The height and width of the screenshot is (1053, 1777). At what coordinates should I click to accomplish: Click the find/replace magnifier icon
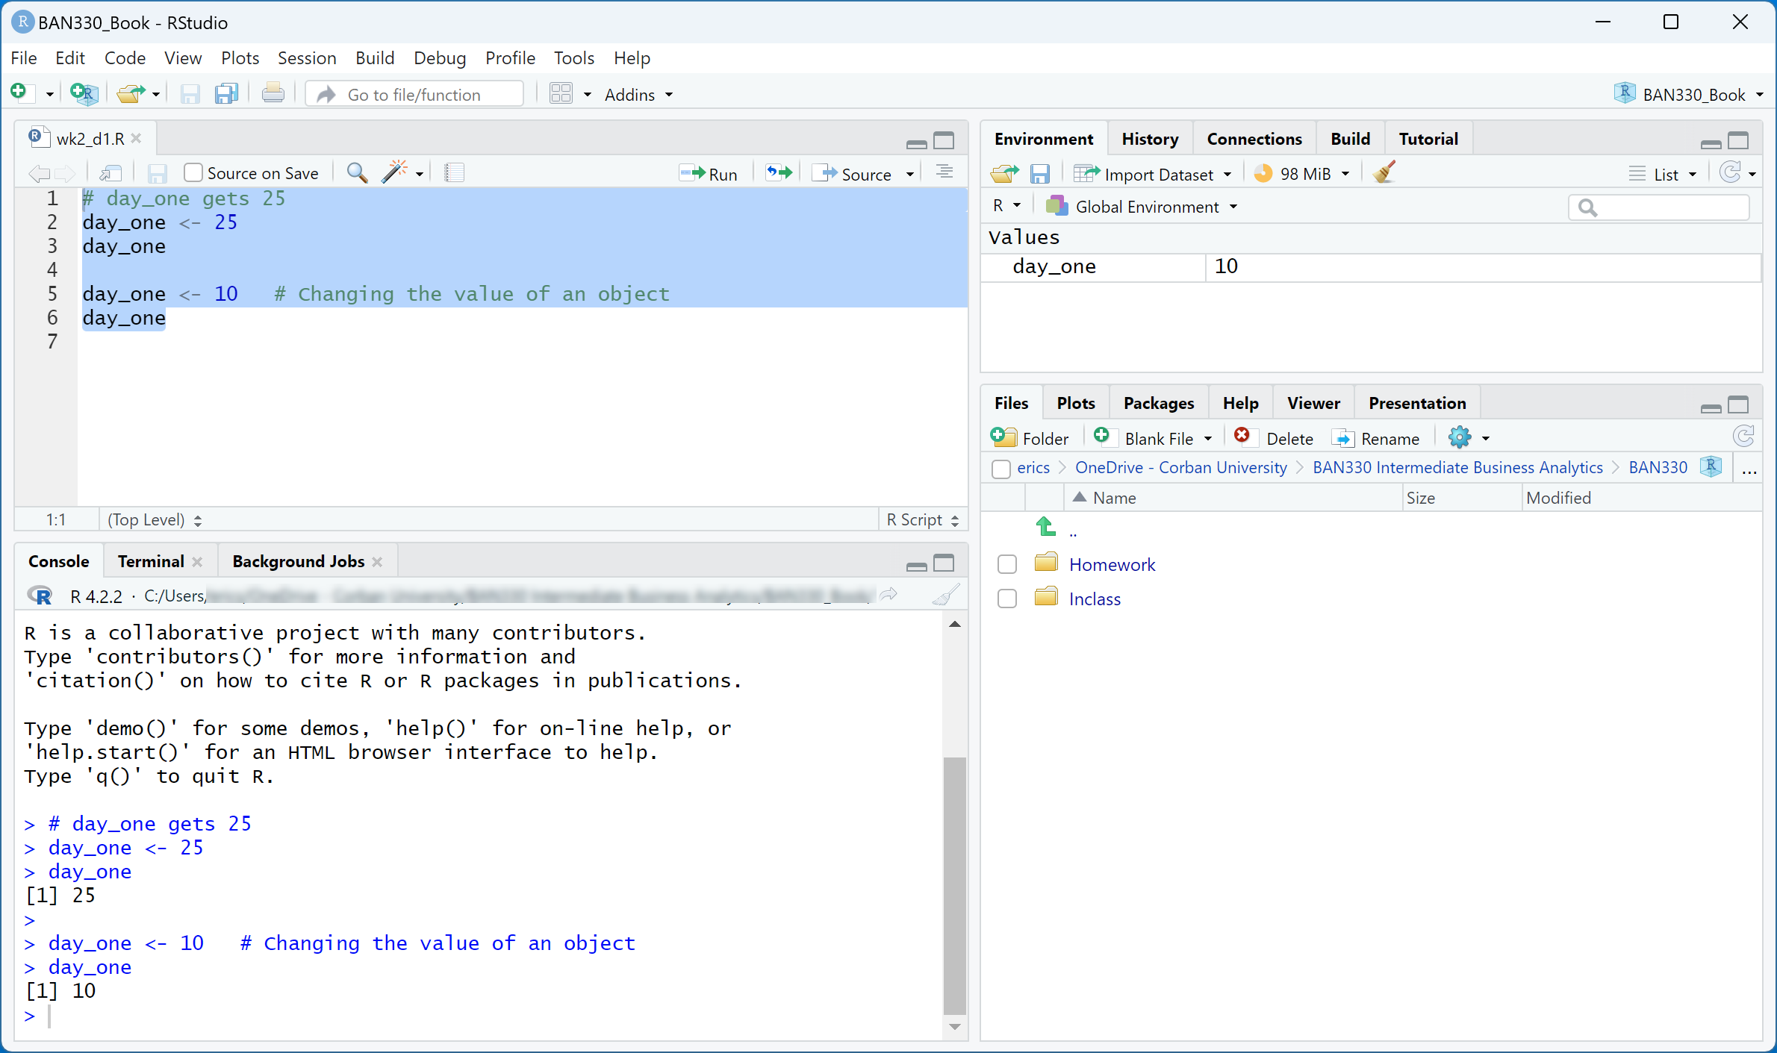(357, 173)
